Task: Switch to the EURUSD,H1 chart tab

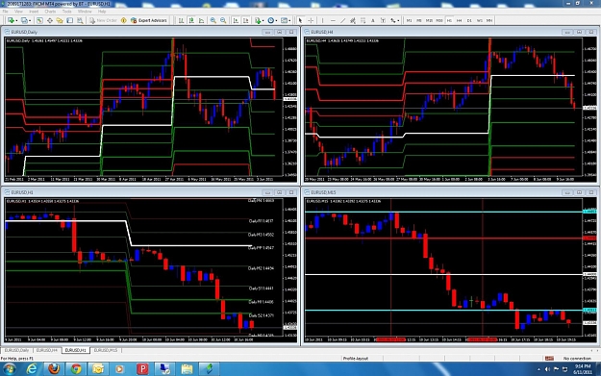Action: tap(76, 350)
